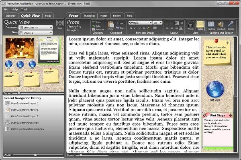This screenshot has width=241, height=160.
Task: Open the Words top hat tool
Action: 190,26
